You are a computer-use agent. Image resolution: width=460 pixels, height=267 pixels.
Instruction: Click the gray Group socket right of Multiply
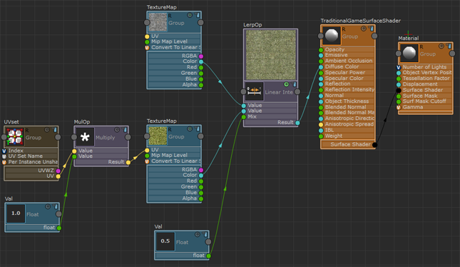128,137
